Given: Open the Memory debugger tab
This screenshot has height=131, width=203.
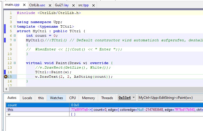Looking at the screenshot, I should 88,98.
